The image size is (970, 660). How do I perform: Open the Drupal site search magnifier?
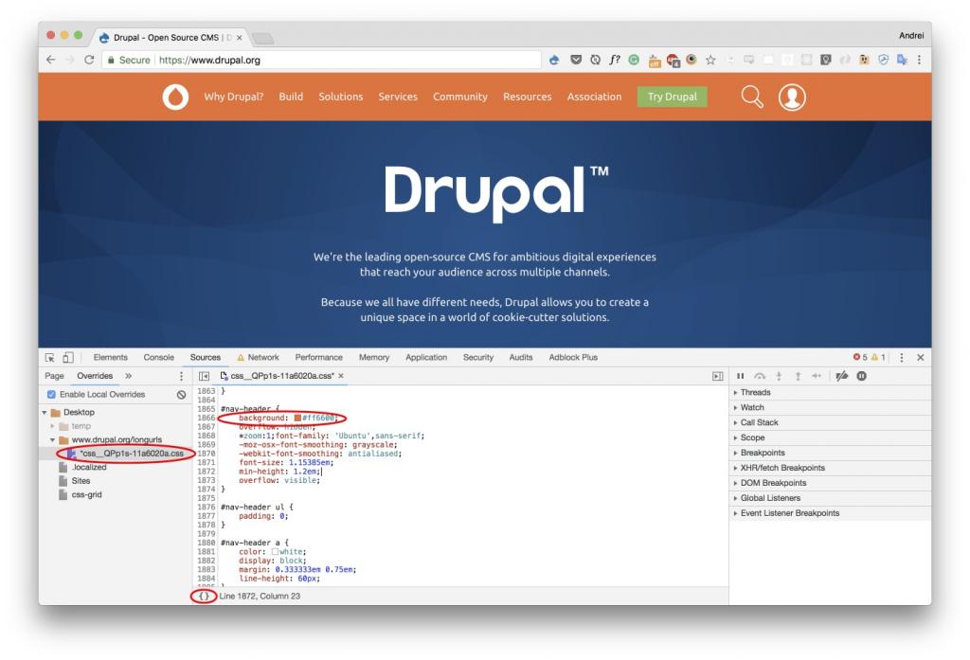pyautogui.click(x=752, y=98)
